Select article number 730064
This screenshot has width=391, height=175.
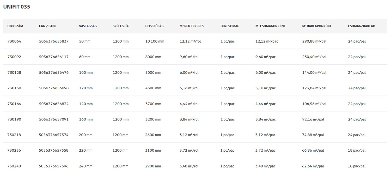14,41
